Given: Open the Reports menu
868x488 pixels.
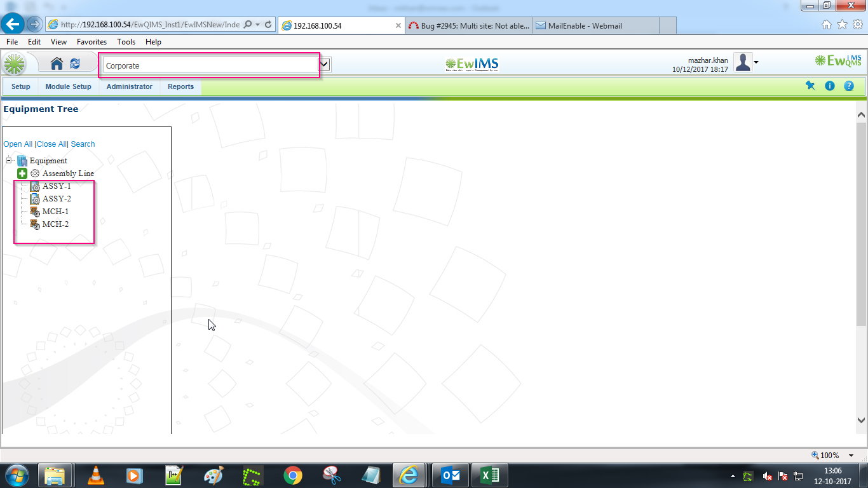Looking at the screenshot, I should [180, 86].
